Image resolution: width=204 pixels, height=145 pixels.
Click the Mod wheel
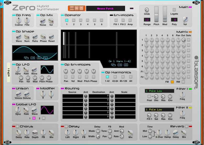point(165,14)
